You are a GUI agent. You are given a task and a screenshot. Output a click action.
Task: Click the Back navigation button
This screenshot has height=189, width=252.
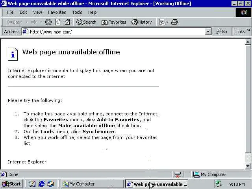14,22
